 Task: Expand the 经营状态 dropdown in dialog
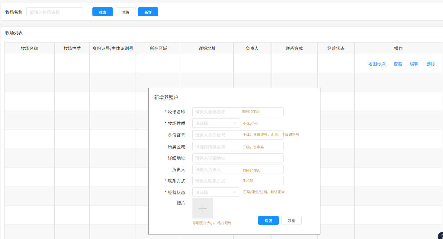[x=216, y=192]
